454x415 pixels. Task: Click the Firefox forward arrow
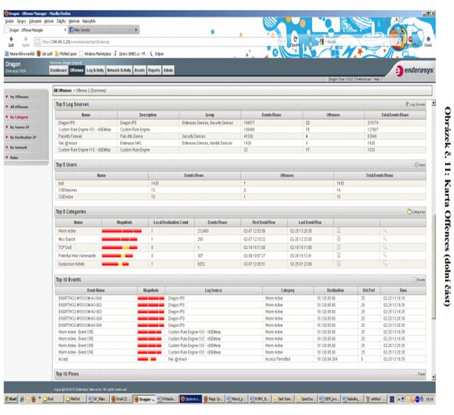coord(26,39)
